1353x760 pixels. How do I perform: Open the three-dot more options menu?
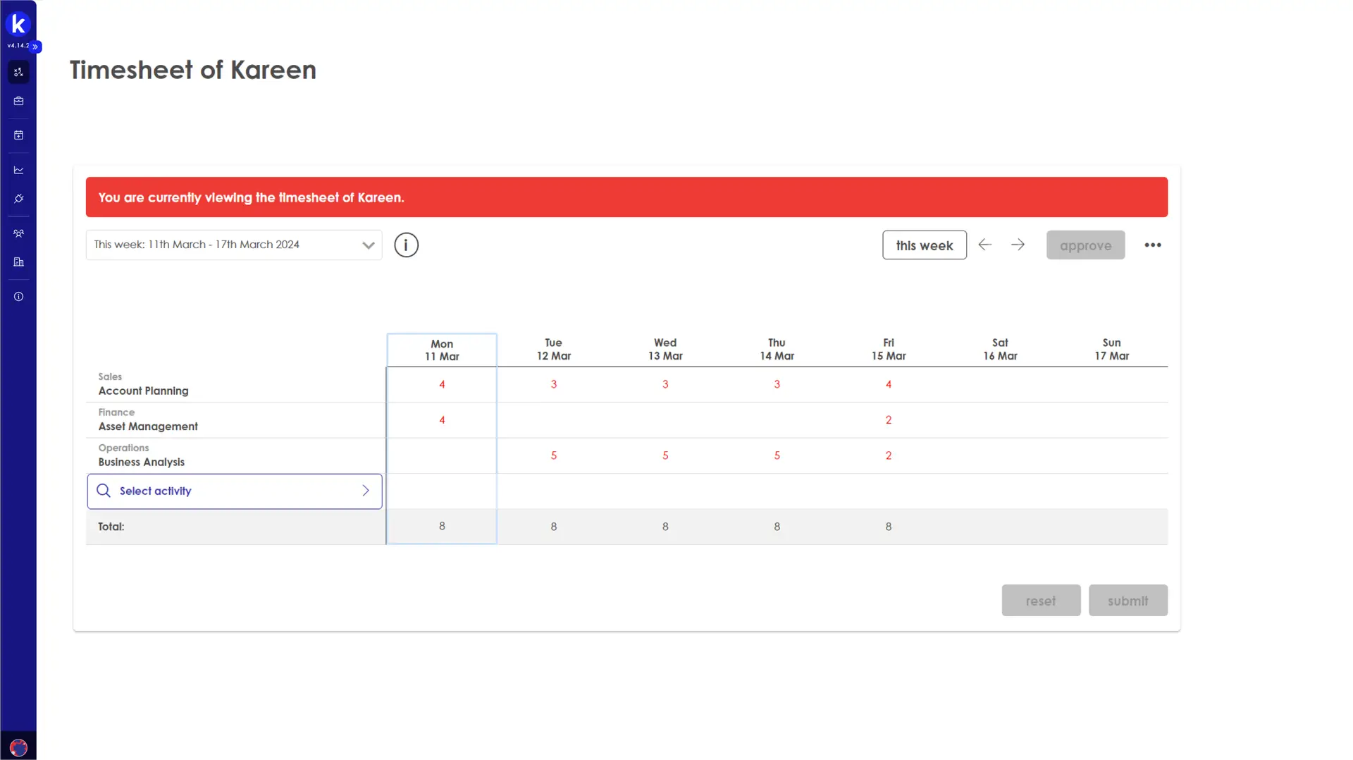click(1153, 245)
